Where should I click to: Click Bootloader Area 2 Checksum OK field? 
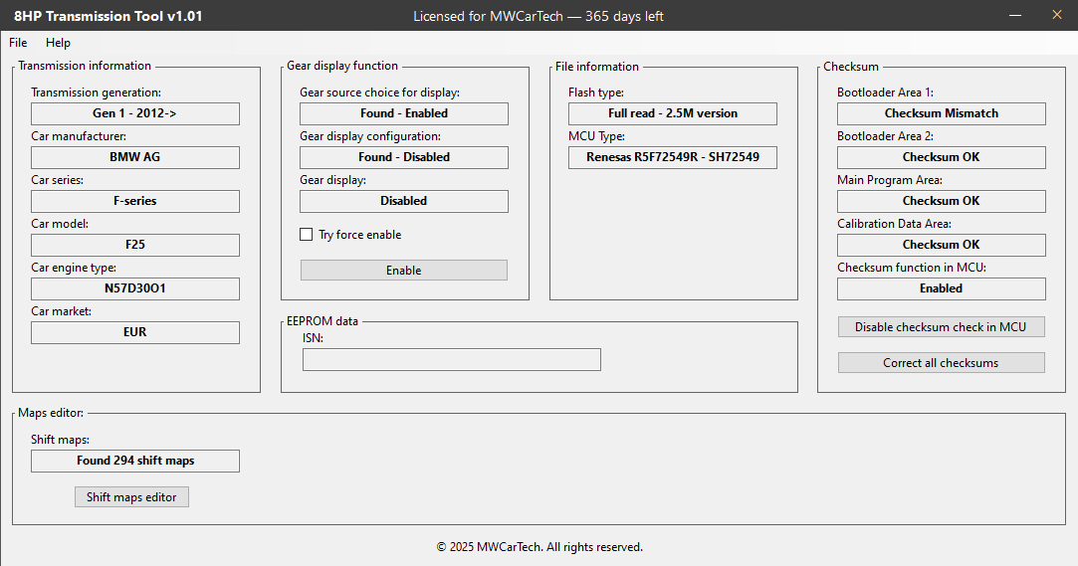coord(942,157)
